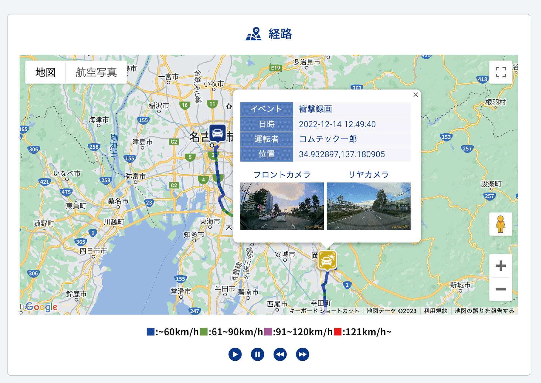The width and height of the screenshot is (541, 383).
Task: Click the purple 91~120km/h legend swatch
Action: click(x=268, y=332)
